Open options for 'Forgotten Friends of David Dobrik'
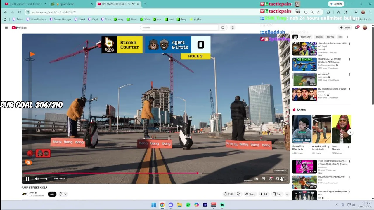Screen dimensions: 374x210 [x=349, y=89]
